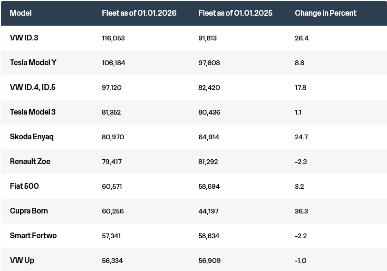
Task: Select the Skoda Enyaq cell
Action: pyautogui.click(x=31, y=137)
